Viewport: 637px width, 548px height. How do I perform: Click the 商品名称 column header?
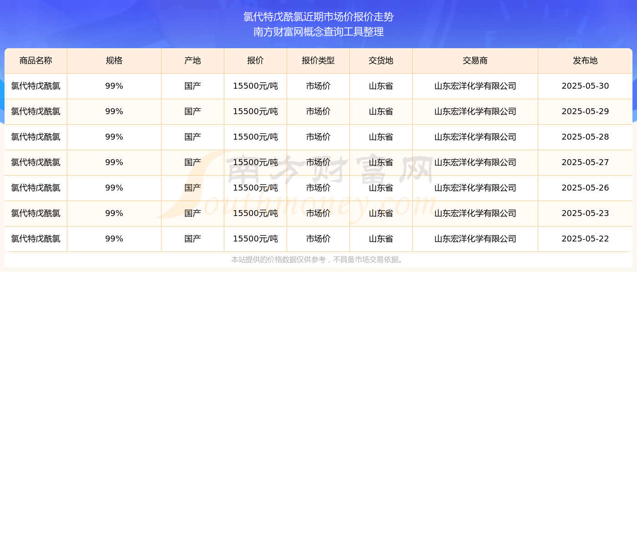tap(36, 60)
